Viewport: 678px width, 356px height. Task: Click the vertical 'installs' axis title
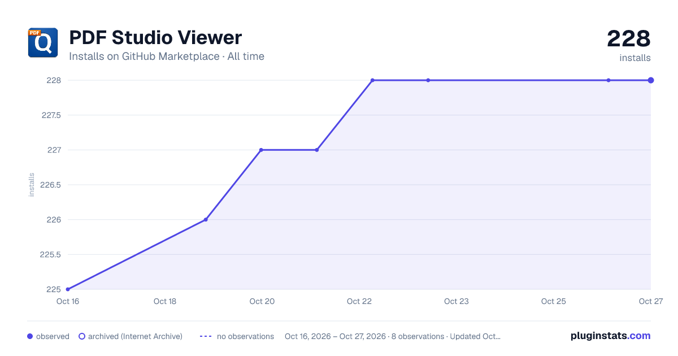32,185
